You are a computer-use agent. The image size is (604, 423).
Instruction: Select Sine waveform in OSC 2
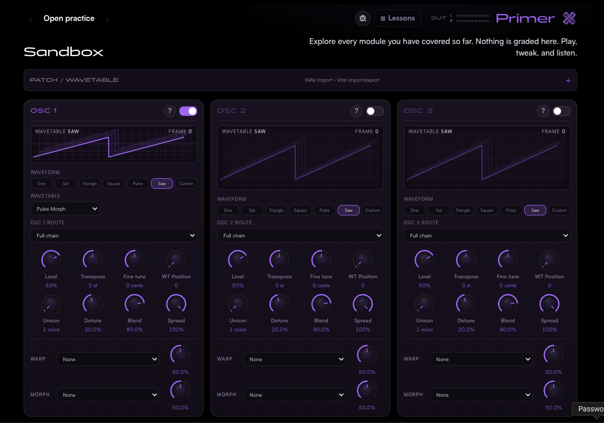(x=228, y=210)
